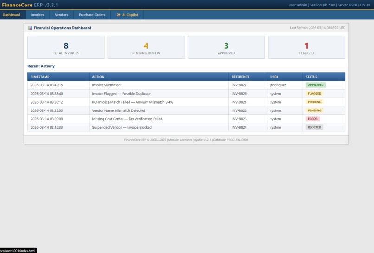The width and height of the screenshot is (374, 253).
Task: Click the Recent Activity heading
Action: point(41,66)
